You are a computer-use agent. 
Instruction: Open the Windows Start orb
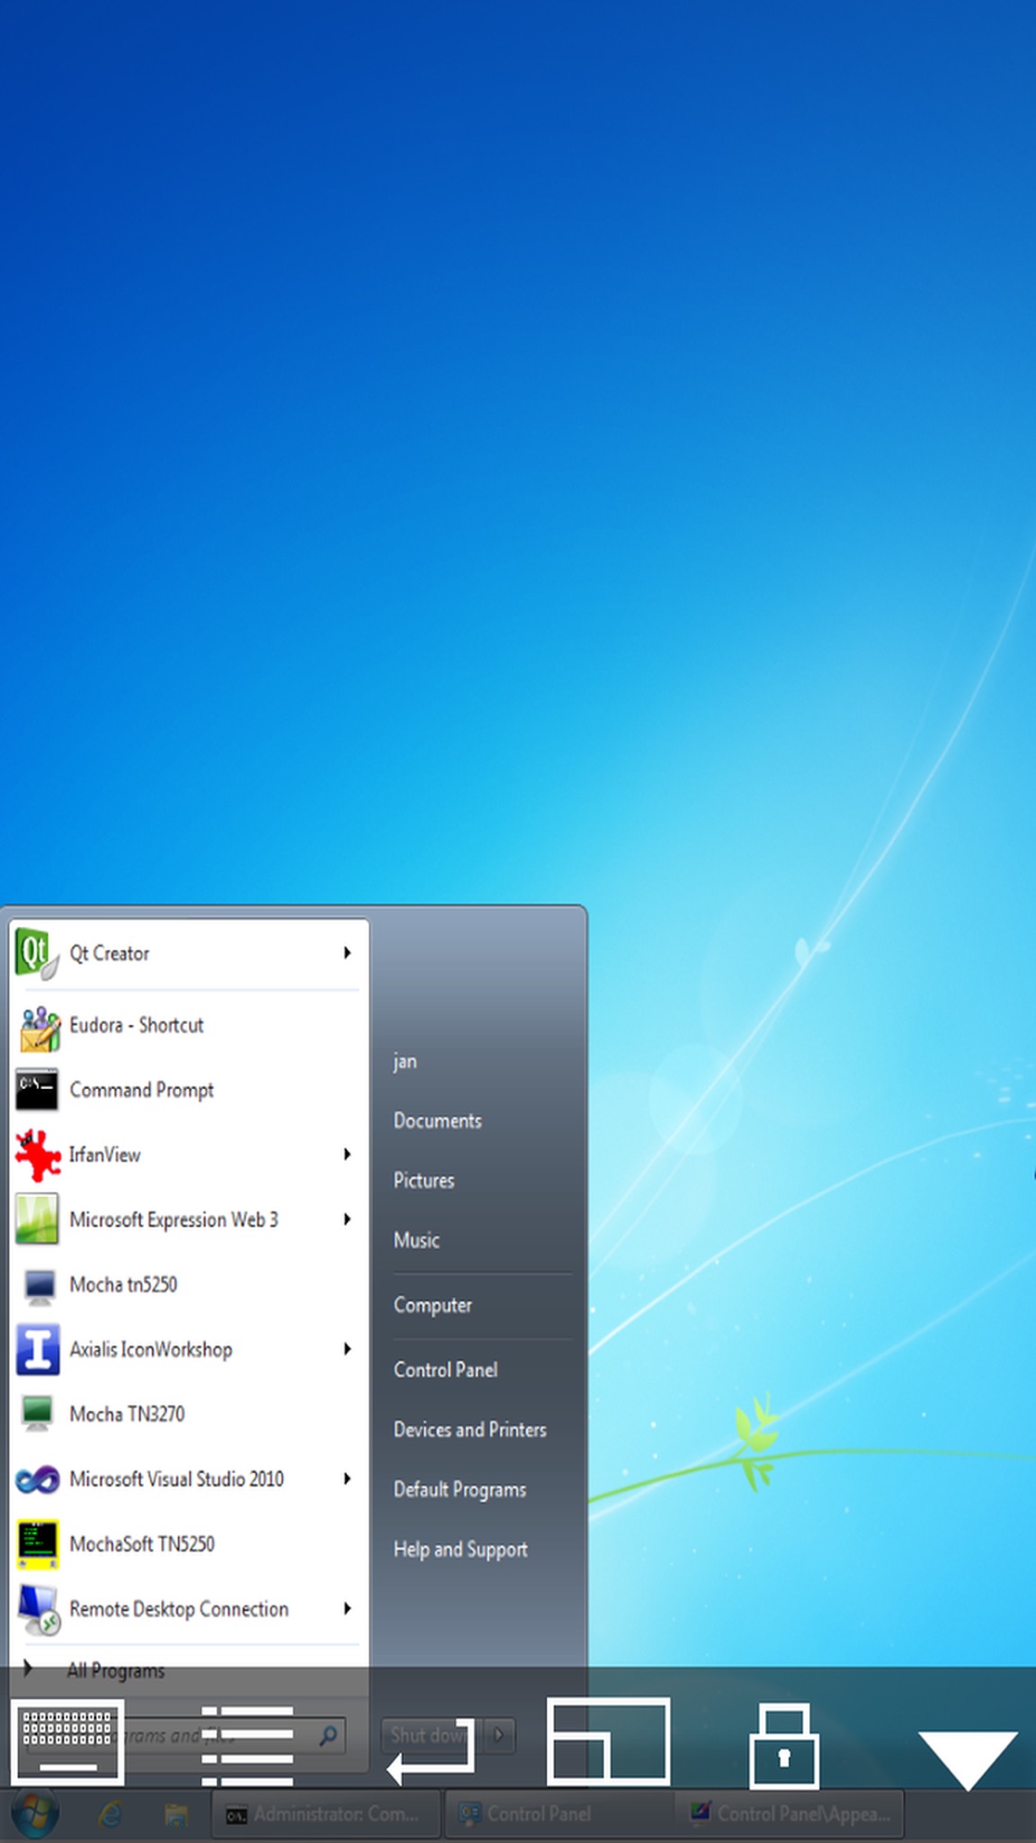[x=34, y=1813]
